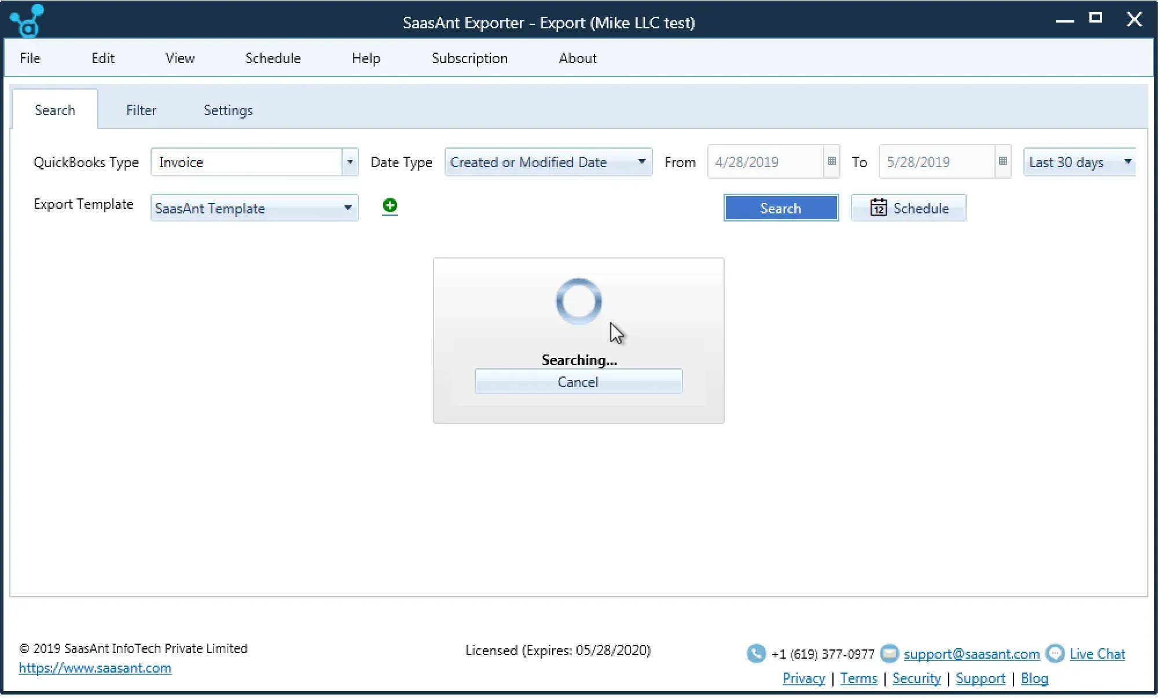Open the View menu
This screenshot has width=1160, height=698.
point(180,58)
